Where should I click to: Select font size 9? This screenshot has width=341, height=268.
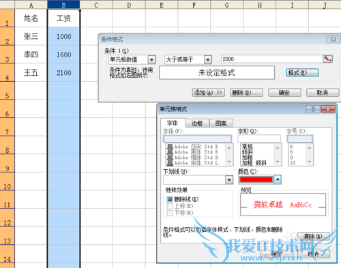point(291,158)
